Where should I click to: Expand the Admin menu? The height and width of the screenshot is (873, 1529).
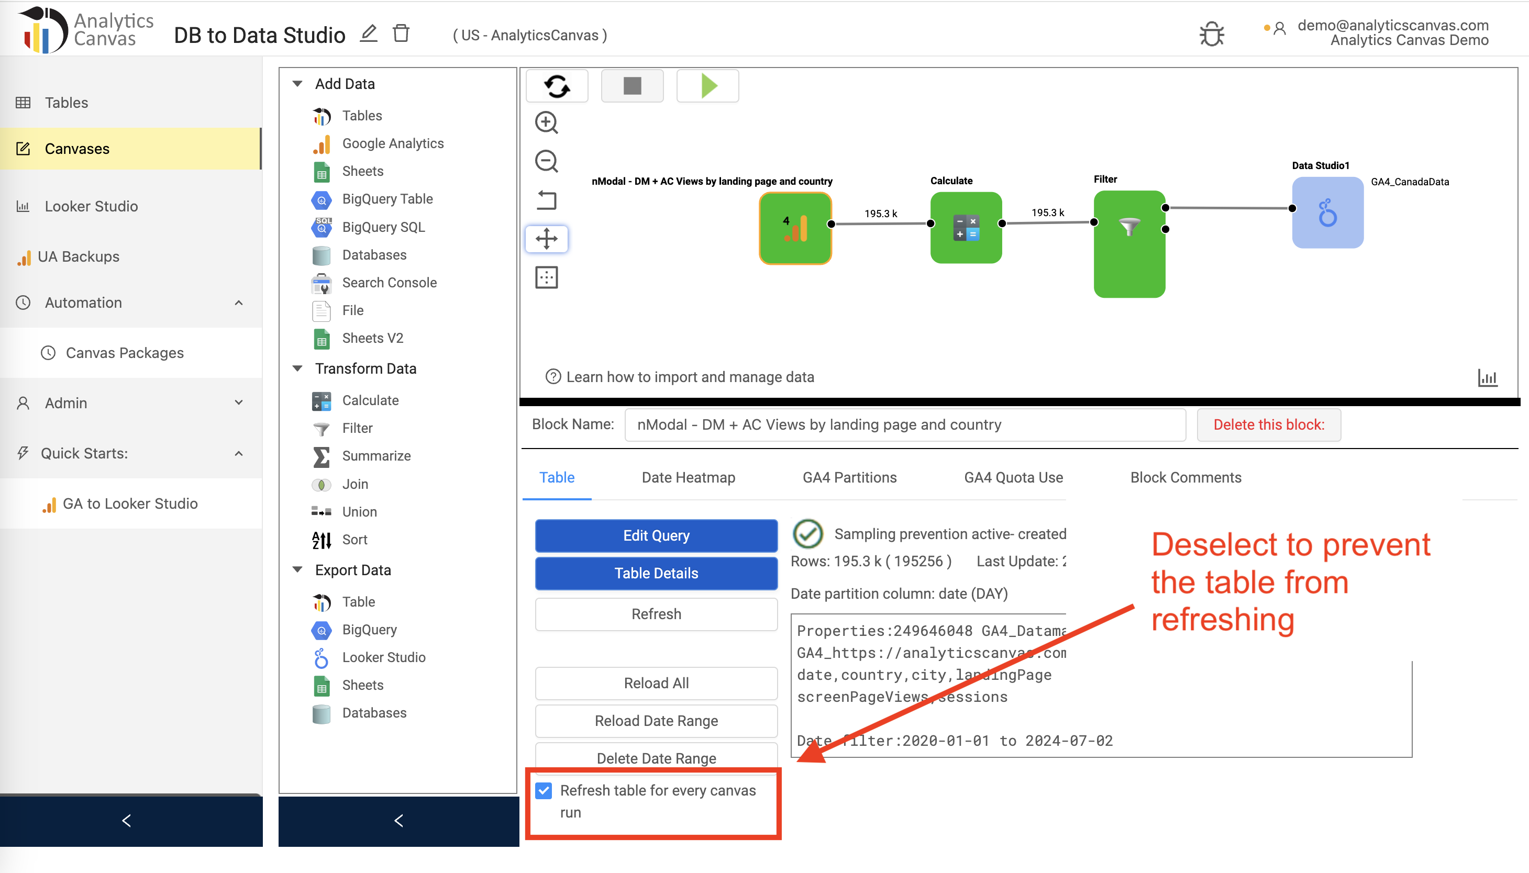coord(239,403)
